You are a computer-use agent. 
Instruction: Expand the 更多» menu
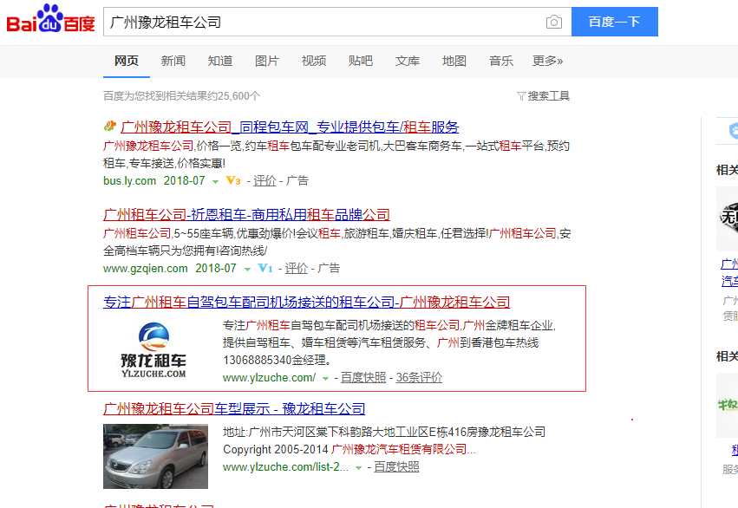547,61
